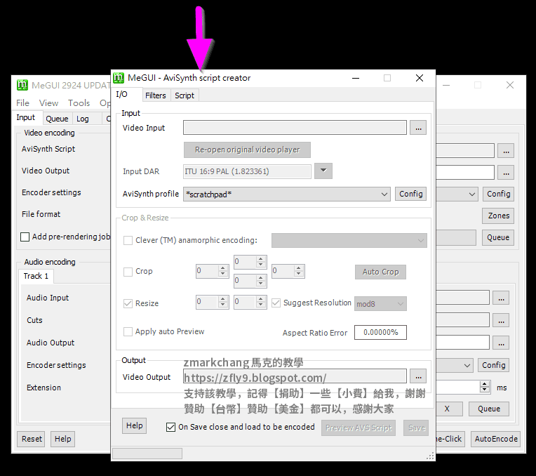
Task: Click the Save button
Action: 416,428
